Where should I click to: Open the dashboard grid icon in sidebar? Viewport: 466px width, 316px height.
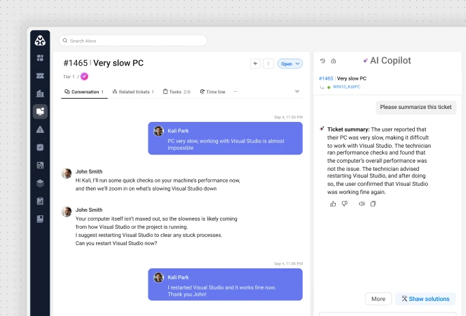tap(40, 58)
